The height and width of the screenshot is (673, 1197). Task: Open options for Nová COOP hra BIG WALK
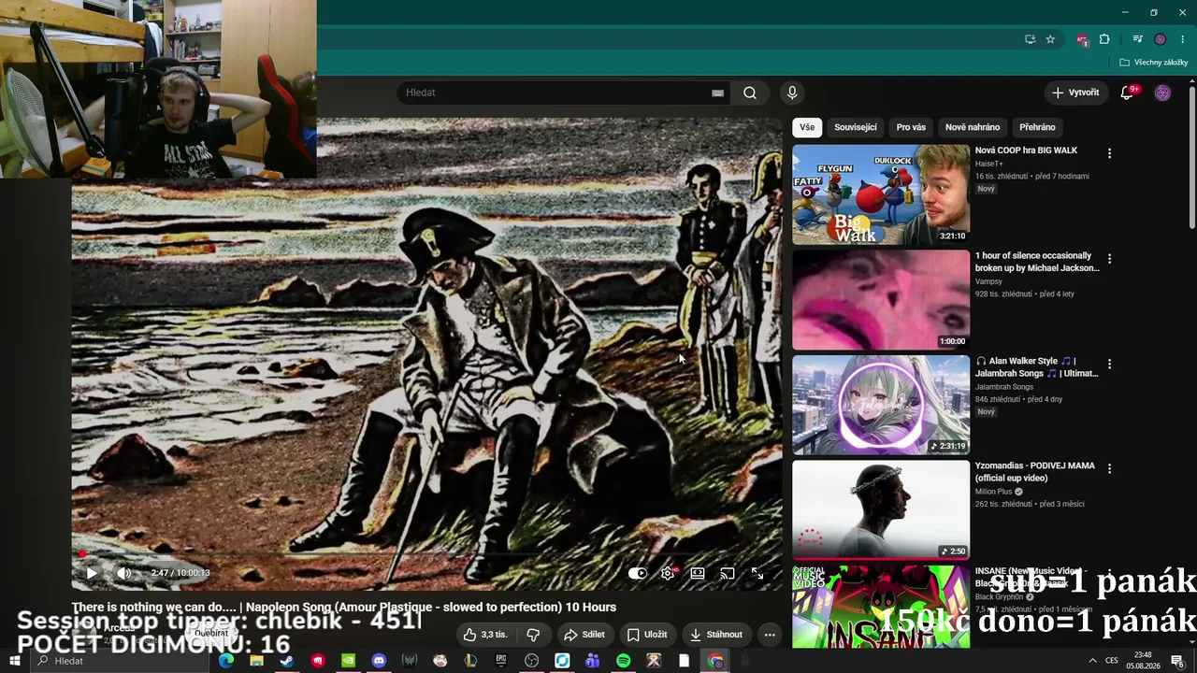1109,153
